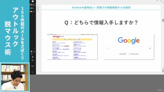Click the vertical scrollbar thumb
Viewport: 164px width, 92px height.
(163, 20)
